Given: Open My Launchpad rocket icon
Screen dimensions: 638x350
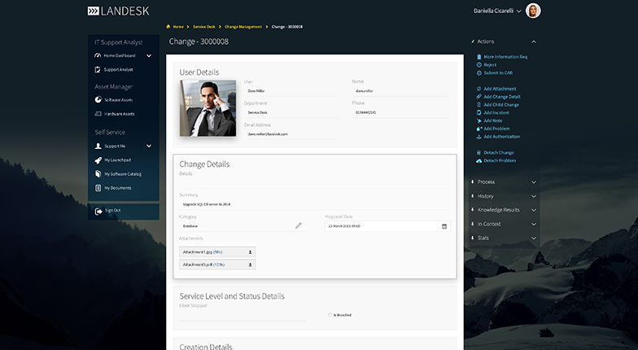Looking at the screenshot, I should click(98, 160).
